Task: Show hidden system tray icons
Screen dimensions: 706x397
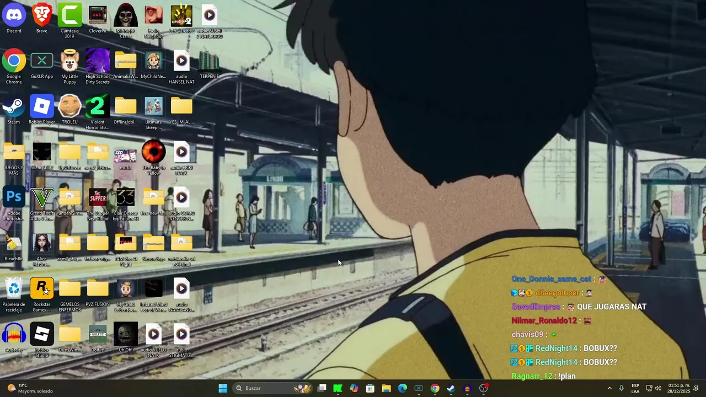Action: click(609, 388)
